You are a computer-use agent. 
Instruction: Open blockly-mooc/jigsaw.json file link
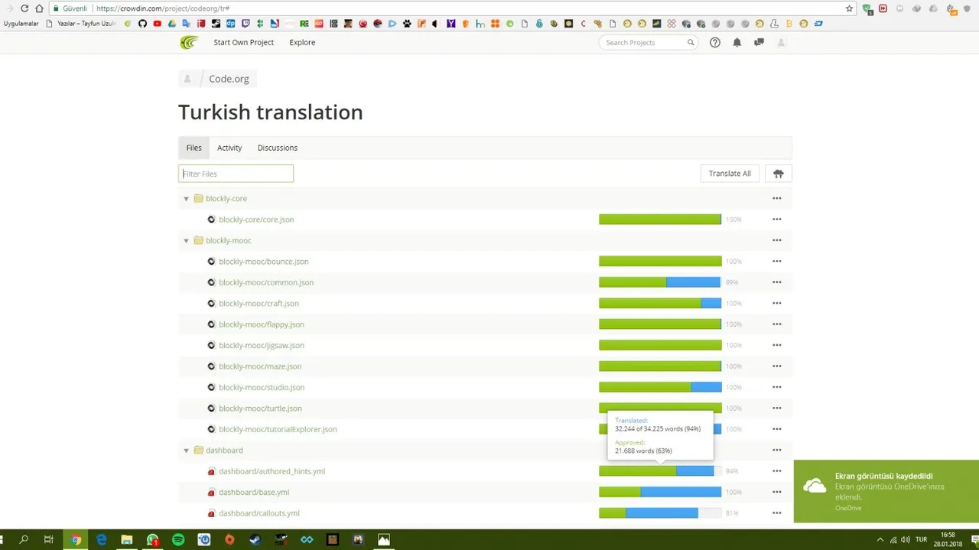pos(262,346)
